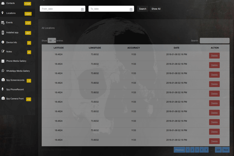Click the Installed app phone icon
234x156 pixels.
(3, 33)
